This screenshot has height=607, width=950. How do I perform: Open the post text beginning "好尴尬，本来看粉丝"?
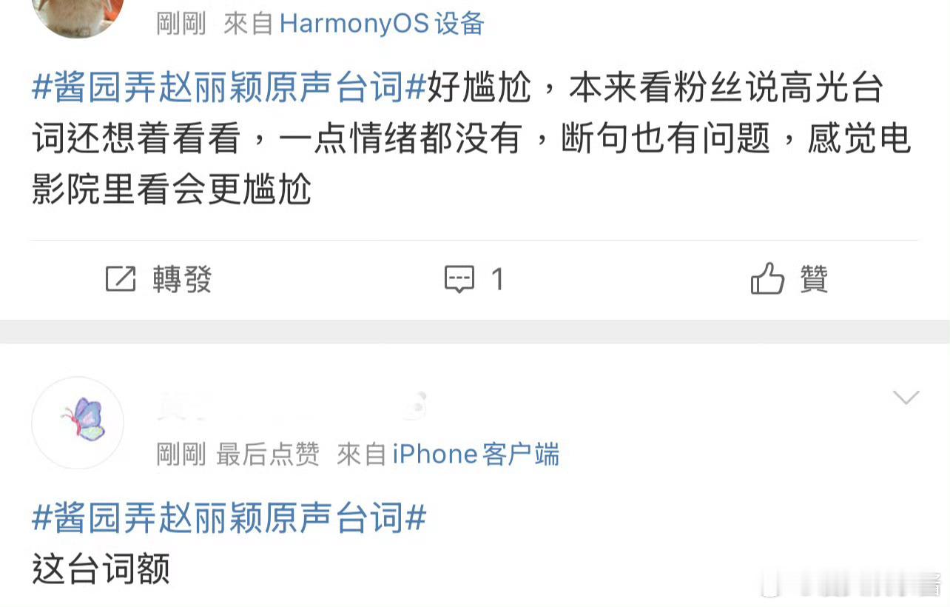point(471,139)
